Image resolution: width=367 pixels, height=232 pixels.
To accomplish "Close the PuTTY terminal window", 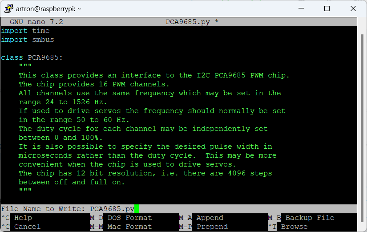I will click(353, 8).
